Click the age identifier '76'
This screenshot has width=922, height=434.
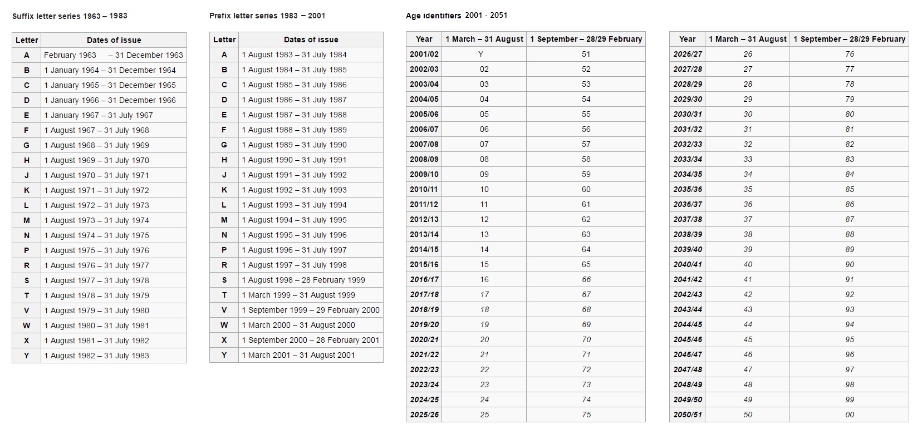[850, 54]
